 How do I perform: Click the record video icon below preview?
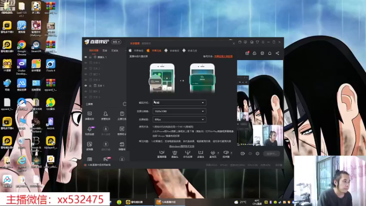click(x=242, y=154)
